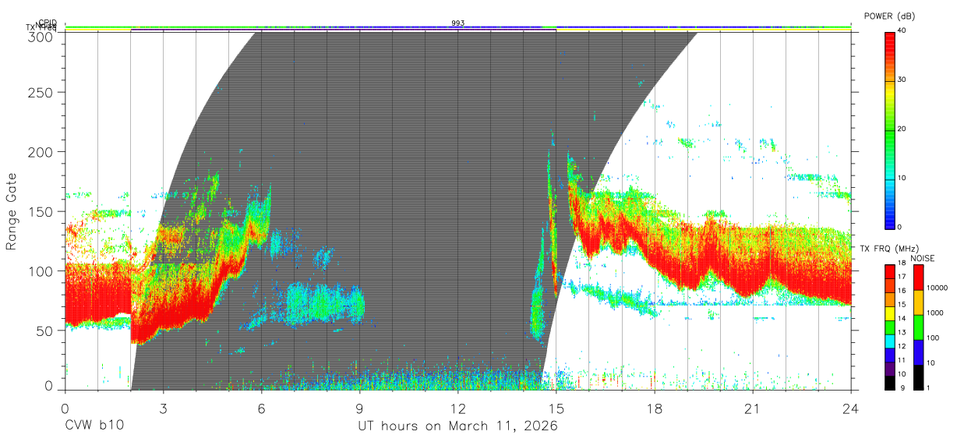The width and height of the screenshot is (957, 442).
Task: Click the '993' CPID value at top
Action: (x=458, y=23)
